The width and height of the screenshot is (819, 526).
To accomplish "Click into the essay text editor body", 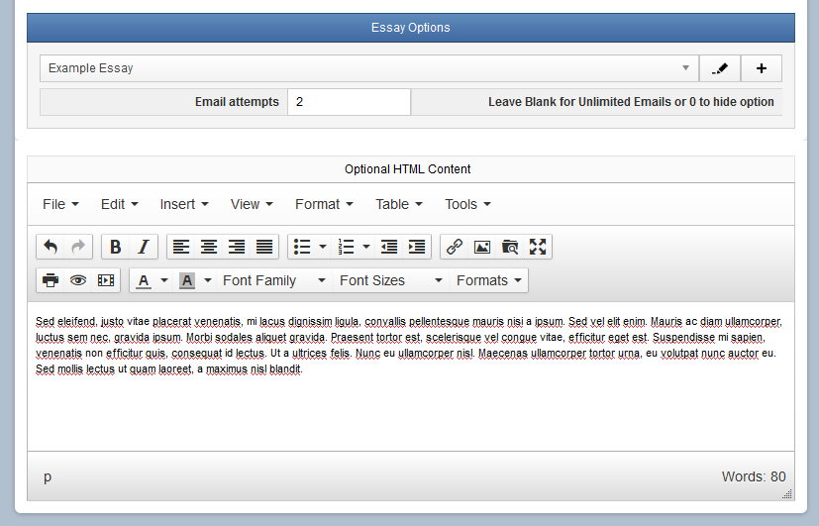I will (411, 376).
